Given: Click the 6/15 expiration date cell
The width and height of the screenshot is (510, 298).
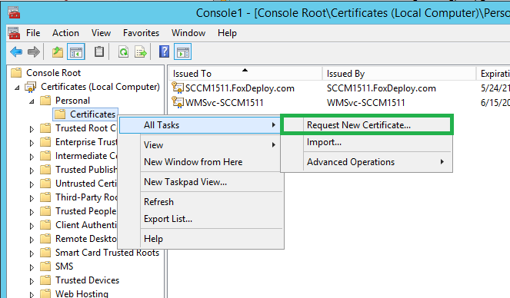Looking at the screenshot, I should [495, 103].
